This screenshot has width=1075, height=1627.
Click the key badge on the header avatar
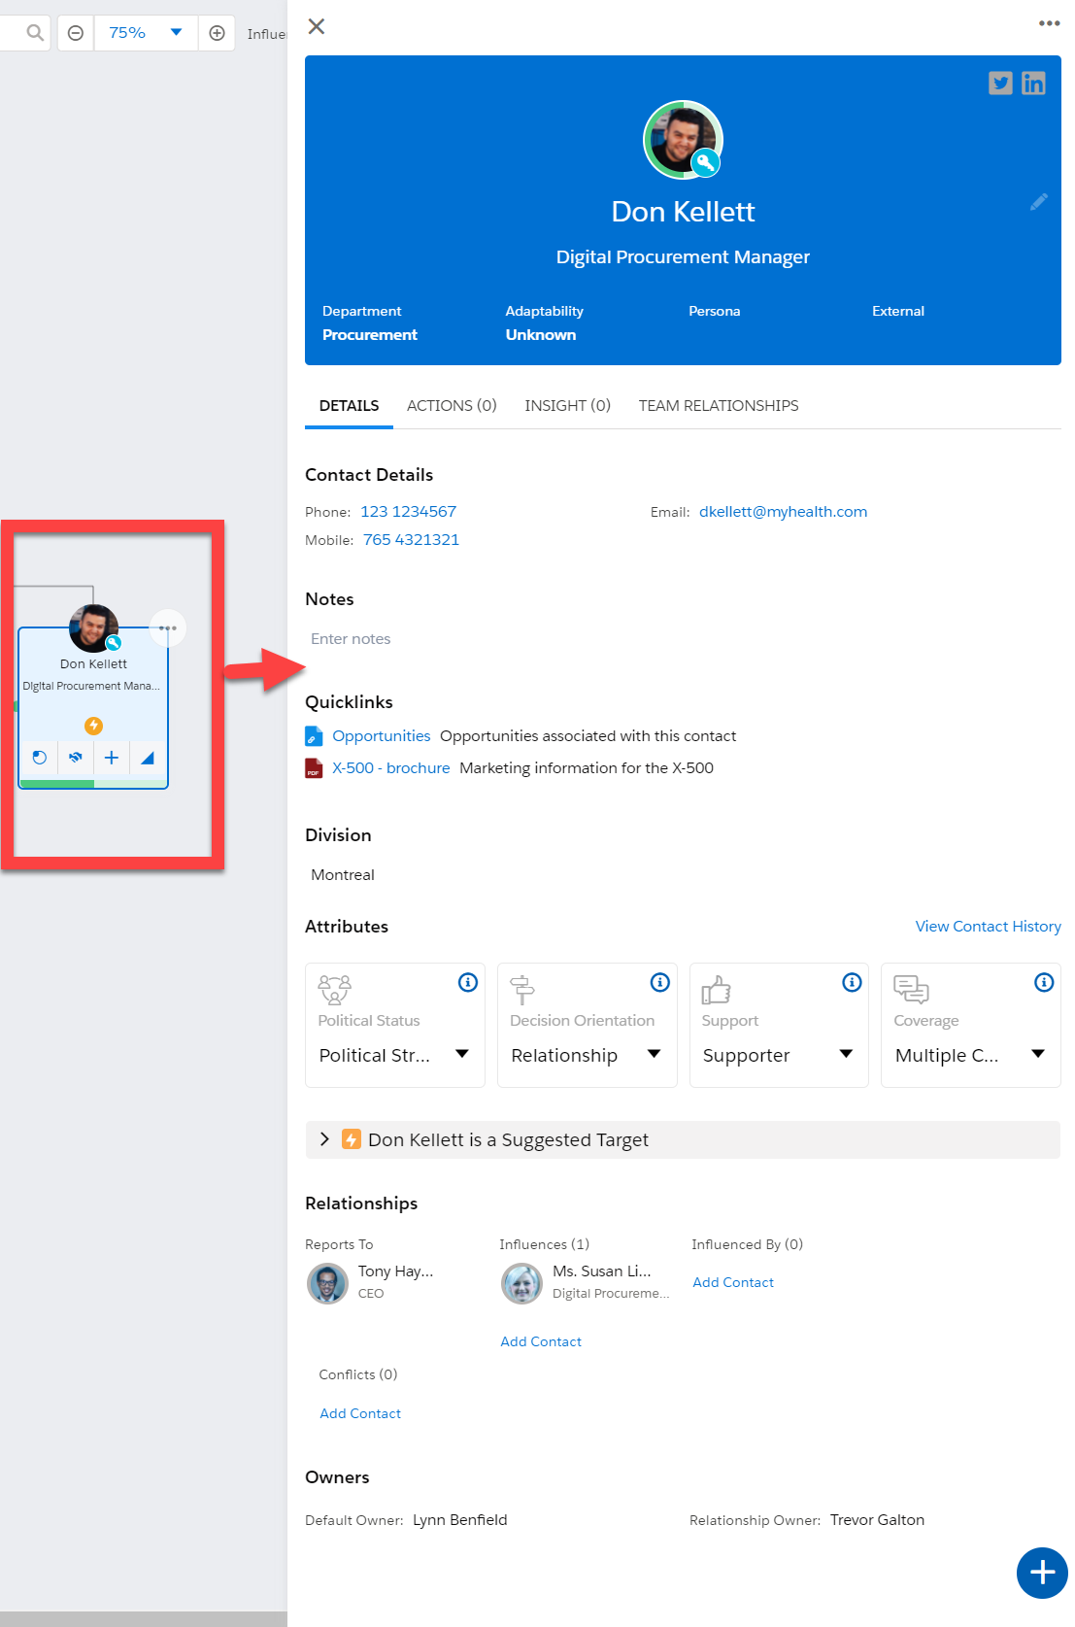tap(706, 163)
